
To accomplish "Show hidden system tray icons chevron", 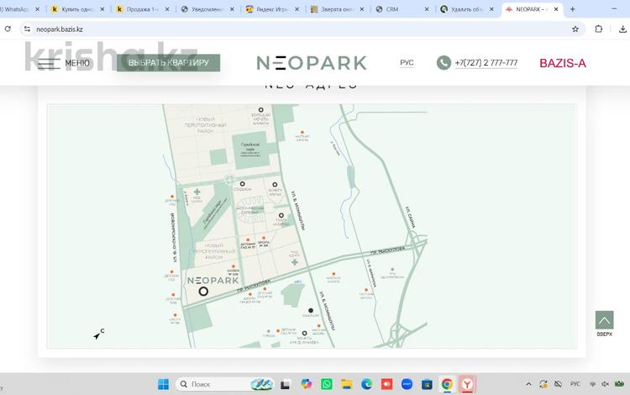I will coord(528,384).
